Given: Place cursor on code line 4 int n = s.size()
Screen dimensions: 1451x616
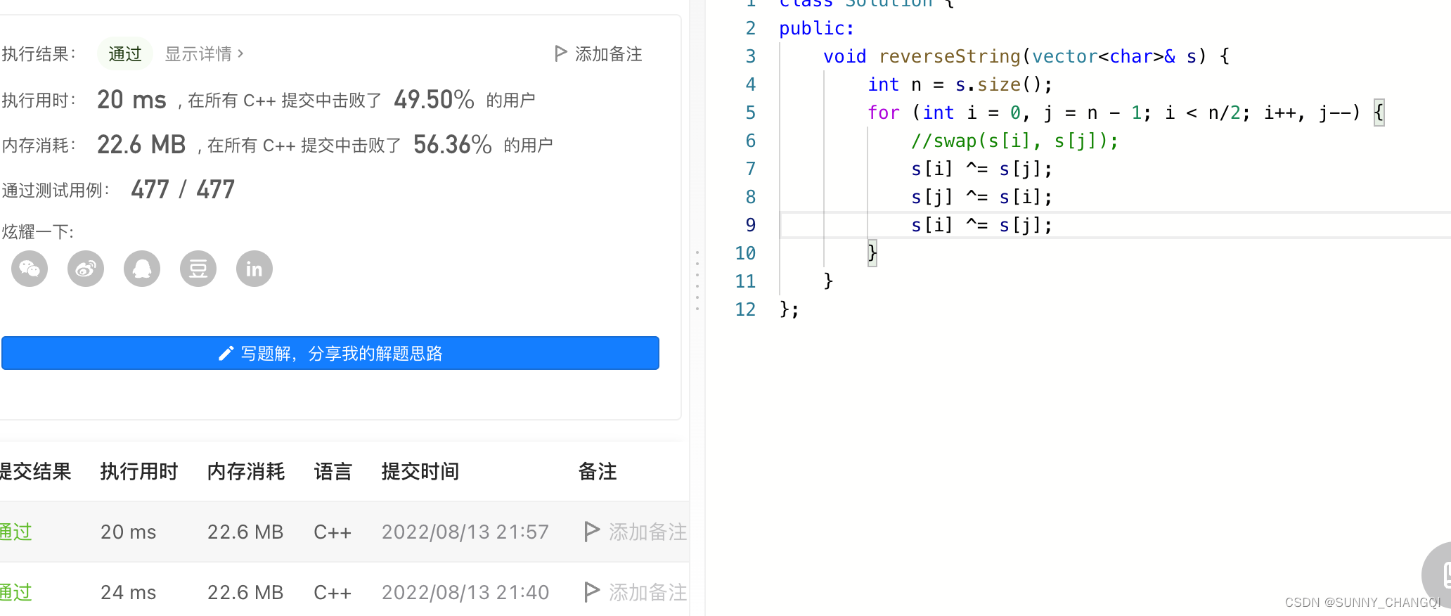Looking at the screenshot, I should tap(960, 84).
